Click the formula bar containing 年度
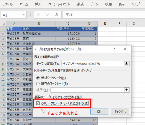The image size is (145, 125). click(104, 15)
